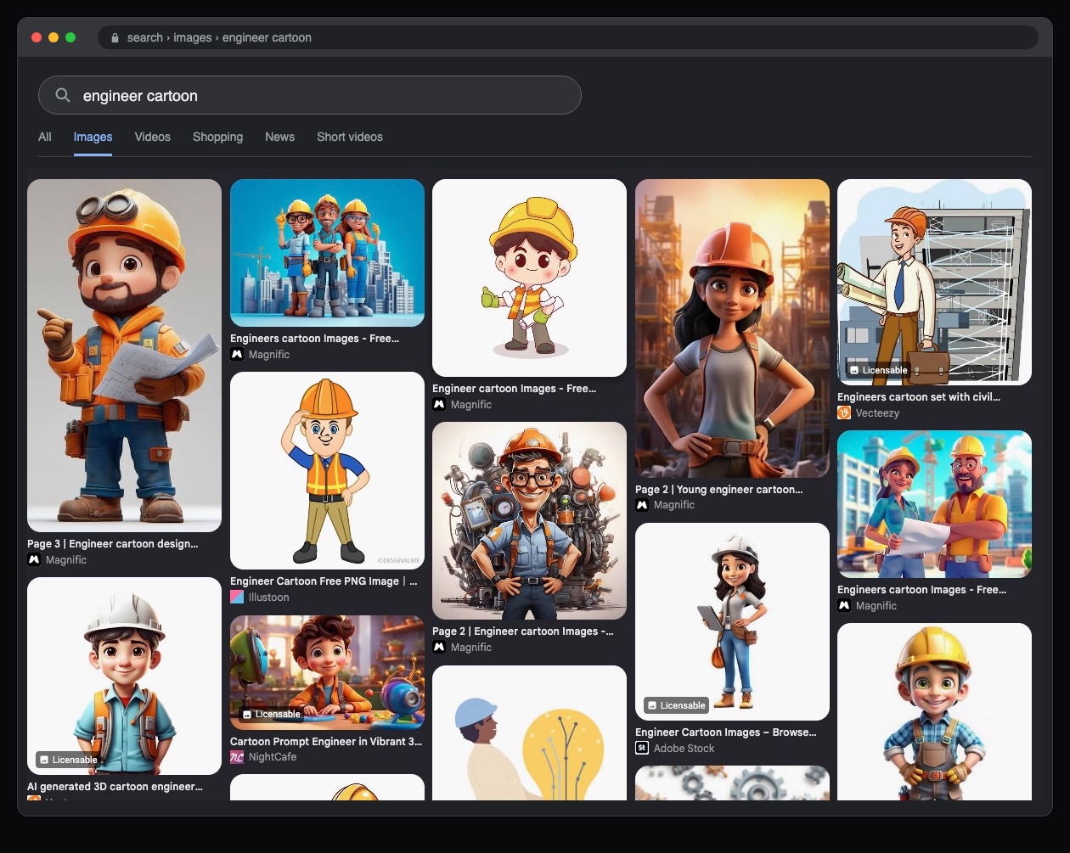Click the 'engineer cartoon' search field

point(310,95)
